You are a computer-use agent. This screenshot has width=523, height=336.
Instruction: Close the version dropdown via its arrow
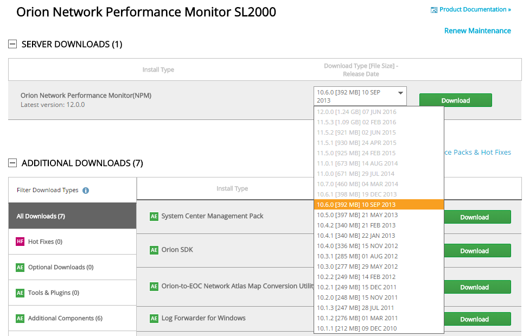coord(401,93)
